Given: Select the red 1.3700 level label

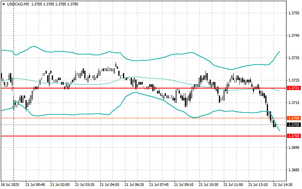Looking at the screenshot, I should (x=294, y=136).
